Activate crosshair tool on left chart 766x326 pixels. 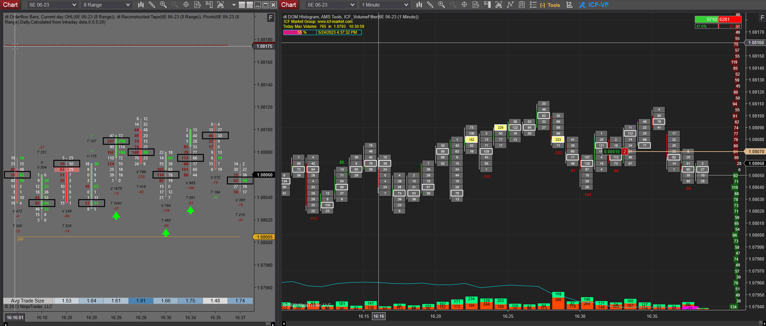click(186, 5)
